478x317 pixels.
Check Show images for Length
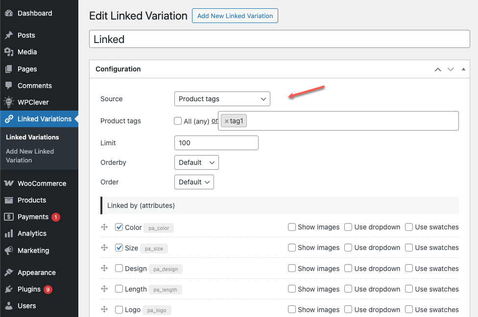click(x=292, y=288)
